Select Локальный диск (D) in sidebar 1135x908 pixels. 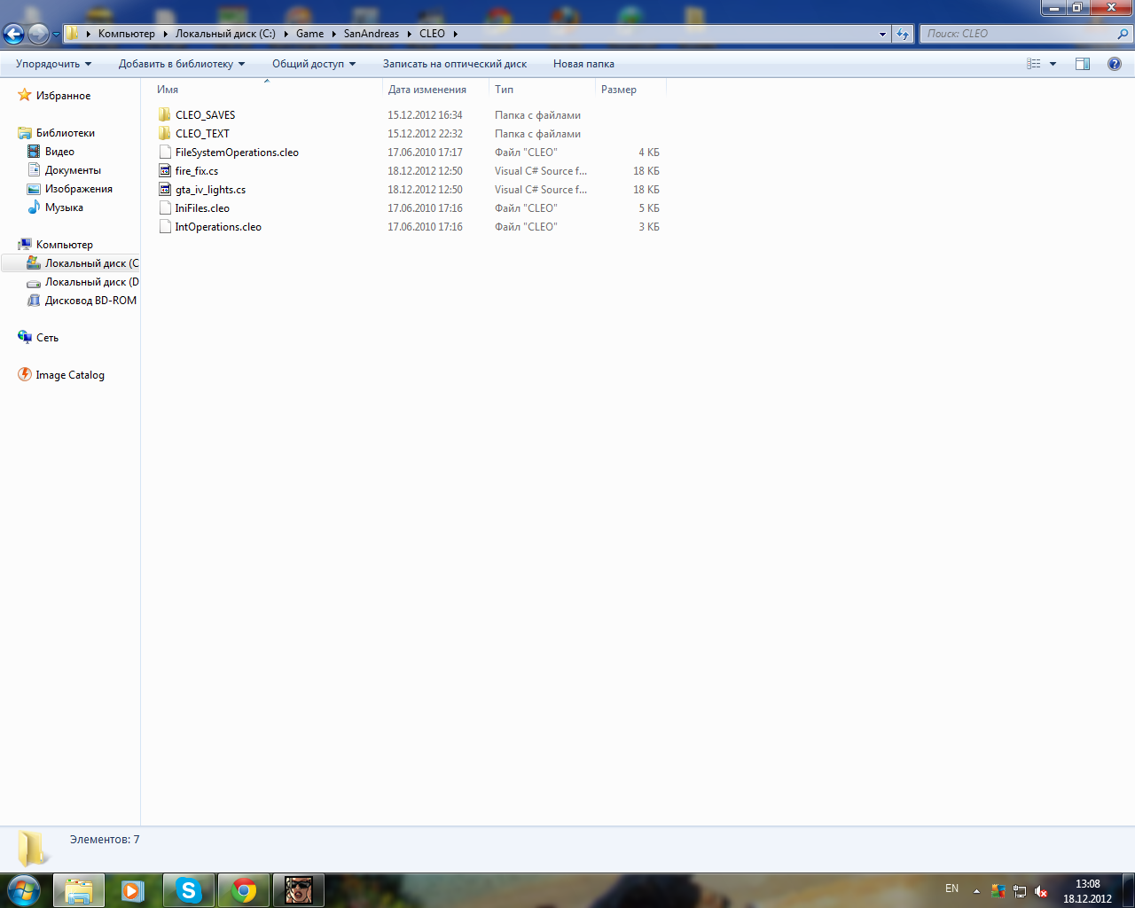90,282
